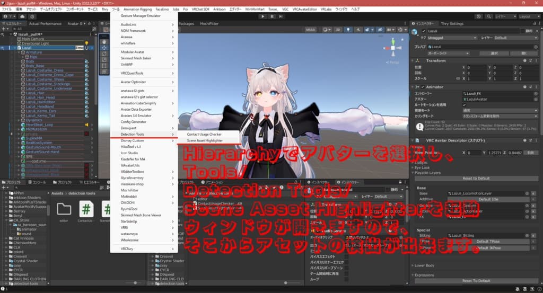Click the scene orientation gizmo's green Y axis
This screenshot has width=543, height=293.
coord(393,41)
